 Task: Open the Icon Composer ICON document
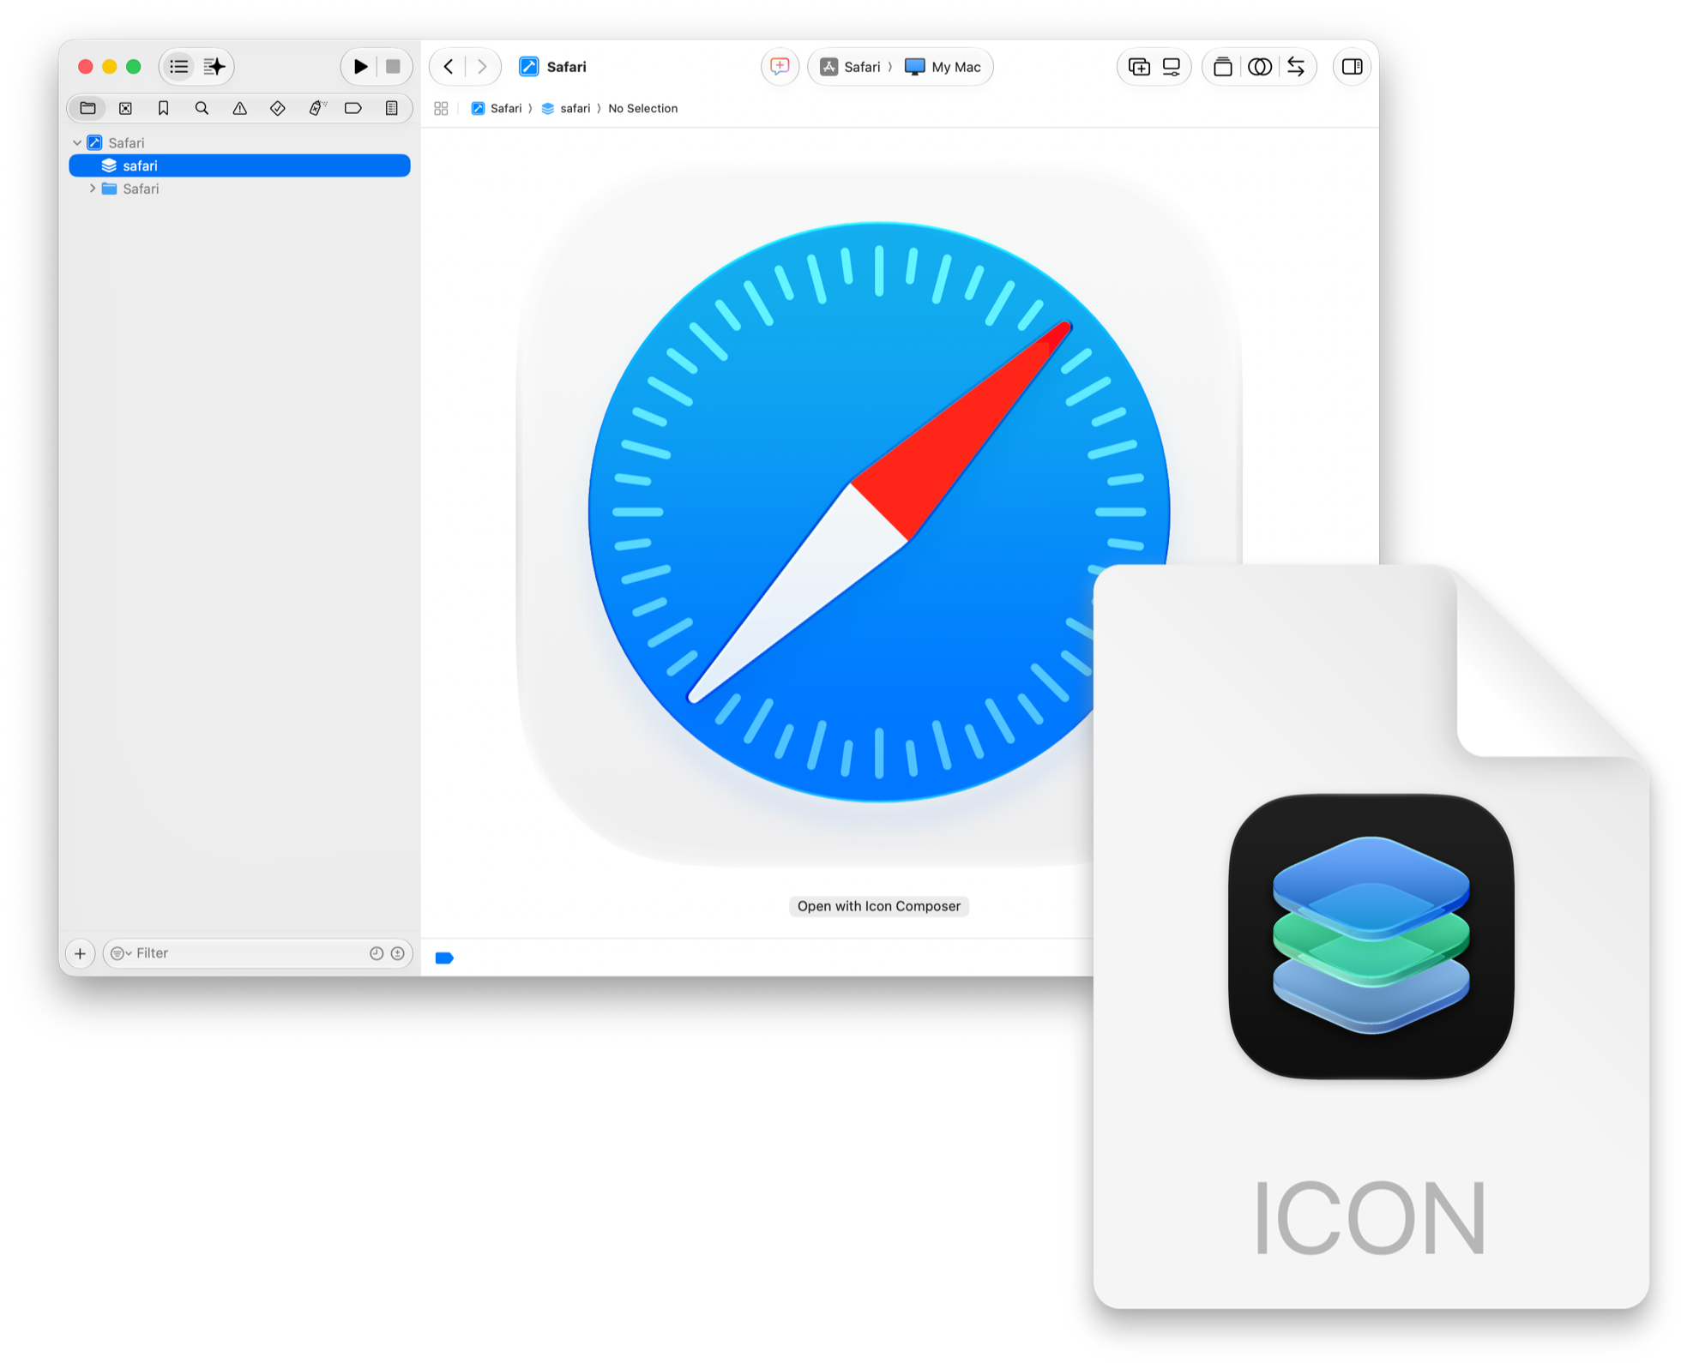pyautogui.click(x=1371, y=936)
